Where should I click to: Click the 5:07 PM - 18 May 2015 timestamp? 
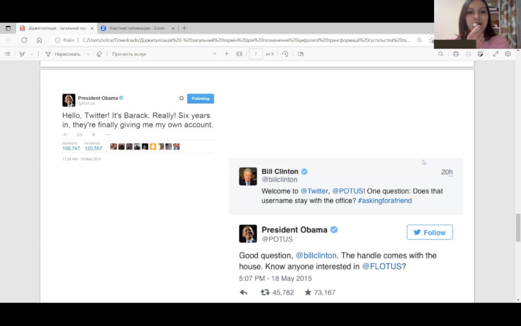pyautogui.click(x=275, y=279)
